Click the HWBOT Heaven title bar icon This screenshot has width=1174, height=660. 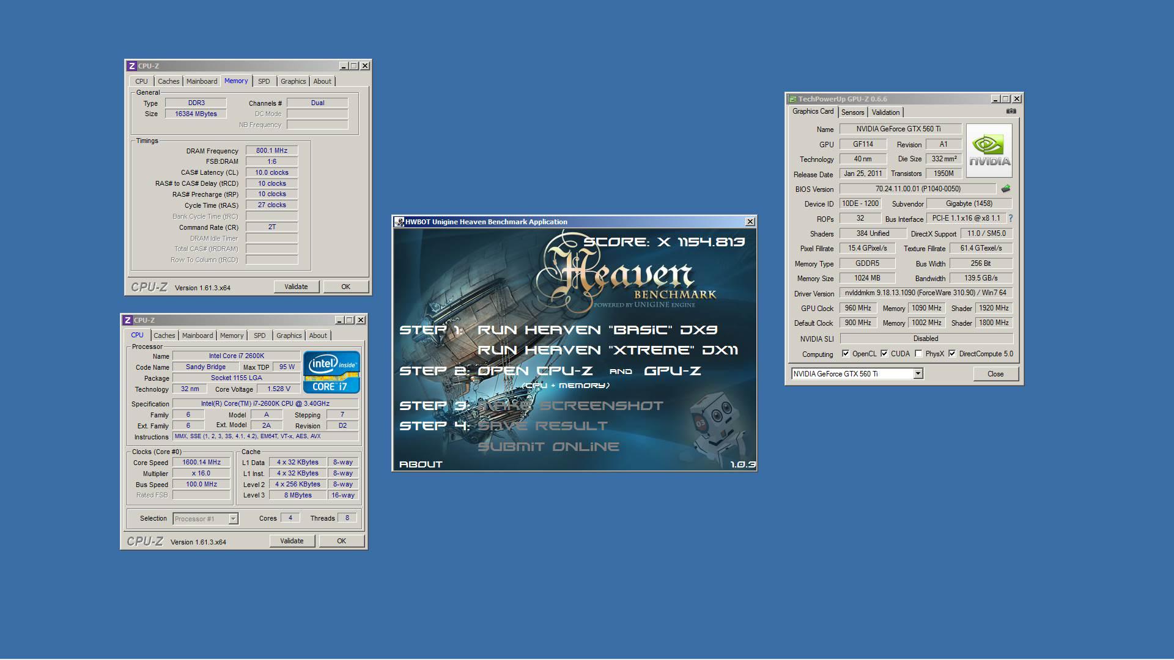tap(399, 222)
